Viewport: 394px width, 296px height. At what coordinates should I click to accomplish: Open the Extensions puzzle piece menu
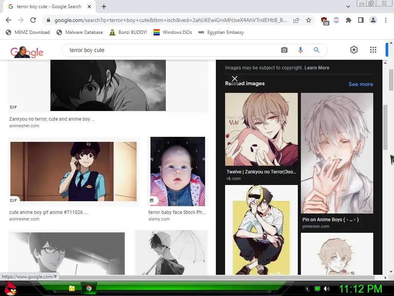pos(348,20)
